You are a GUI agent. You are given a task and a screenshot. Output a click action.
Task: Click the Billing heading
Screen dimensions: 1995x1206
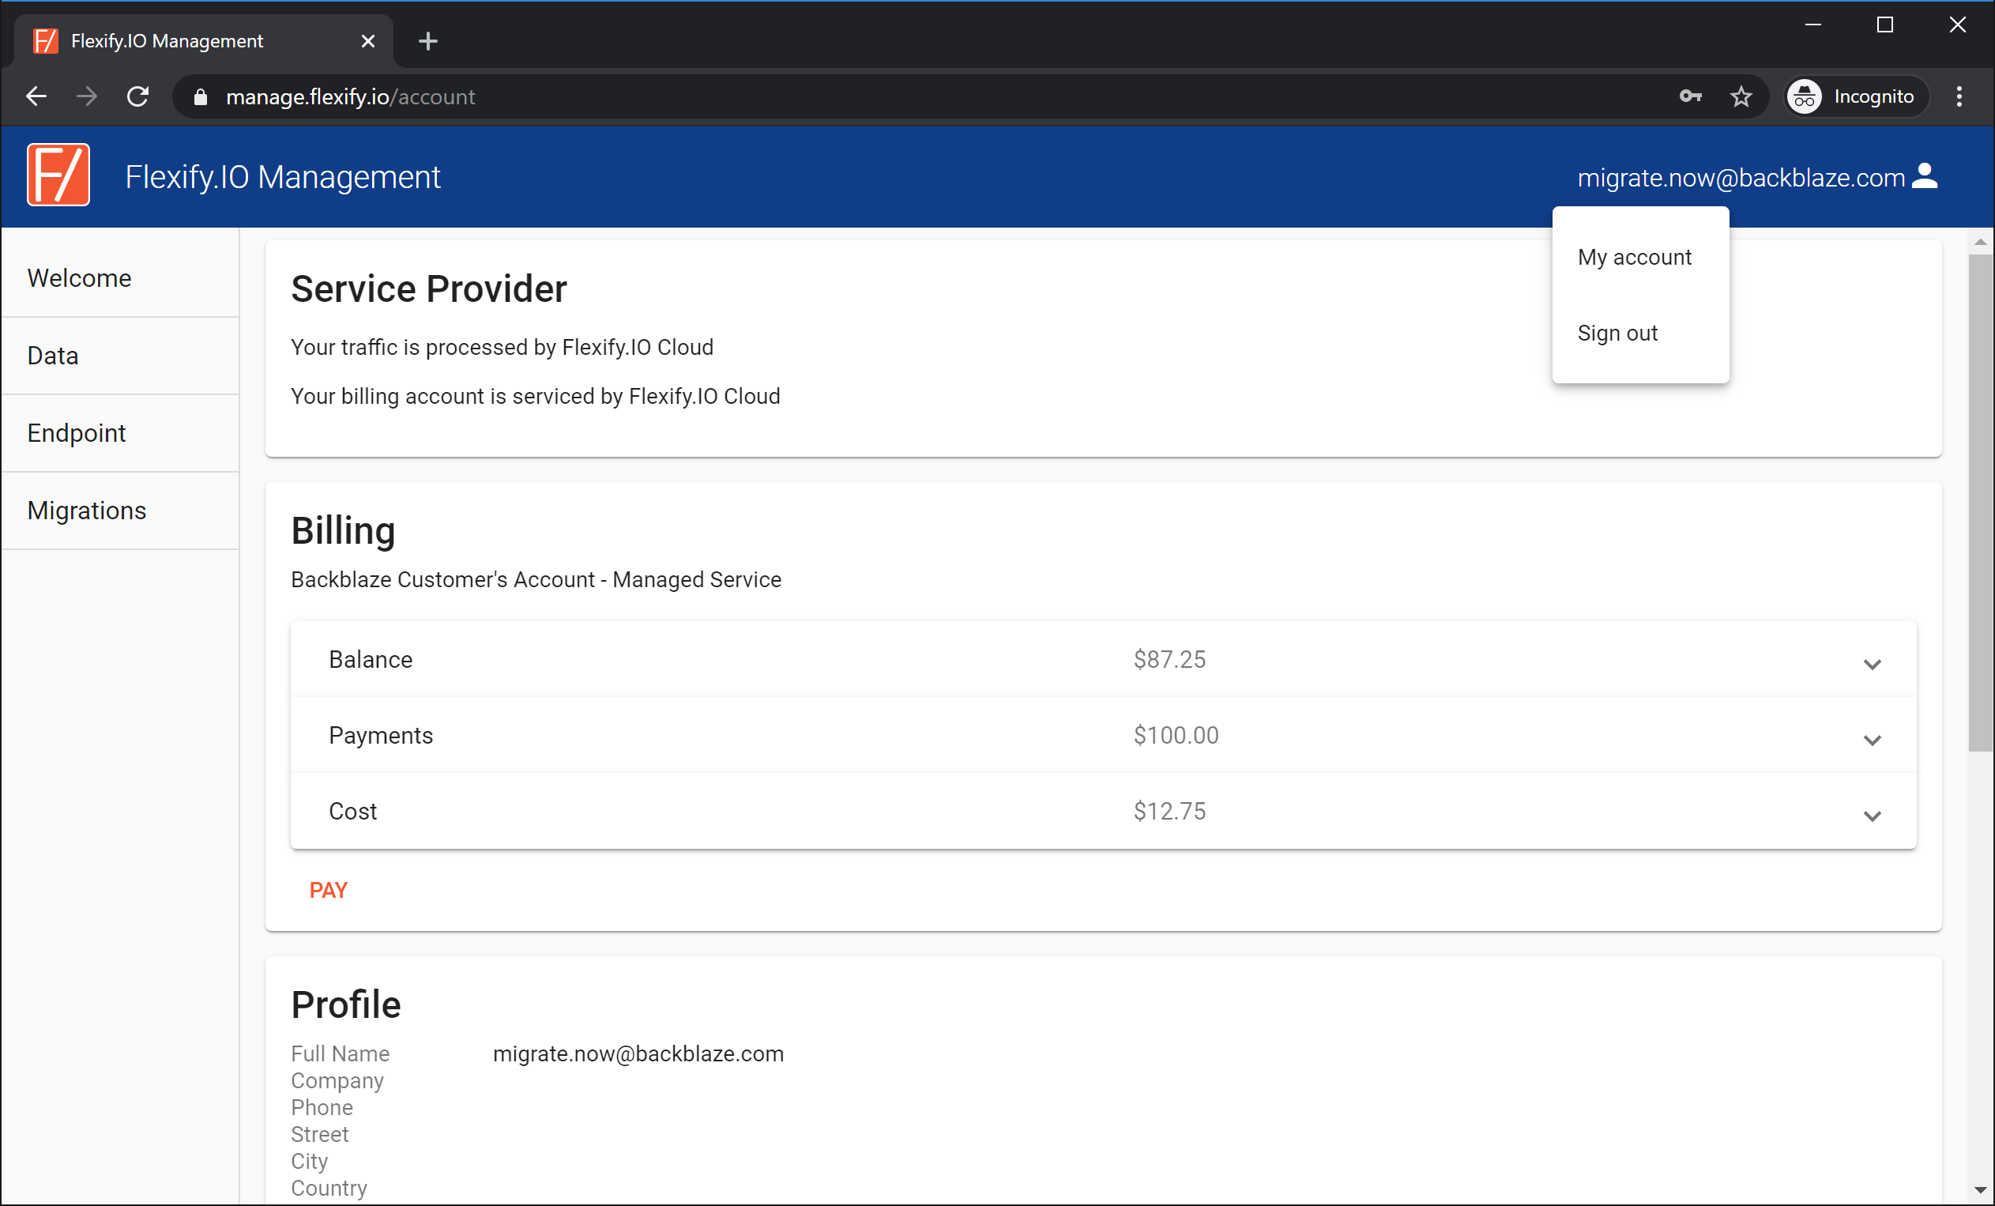point(342,531)
